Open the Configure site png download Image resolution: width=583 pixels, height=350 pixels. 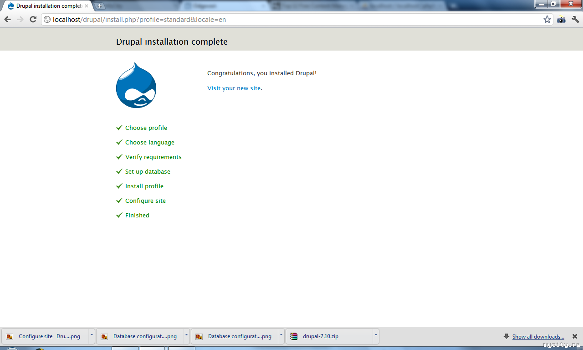(x=45, y=336)
